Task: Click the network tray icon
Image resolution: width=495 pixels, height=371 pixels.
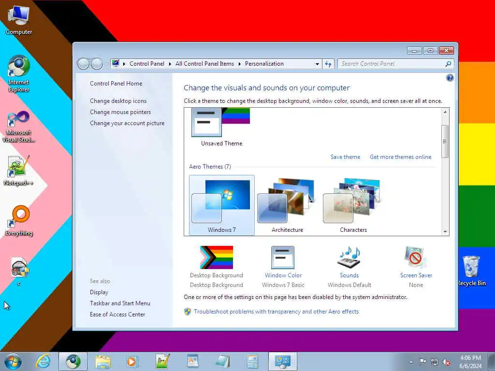Action: 435,362
